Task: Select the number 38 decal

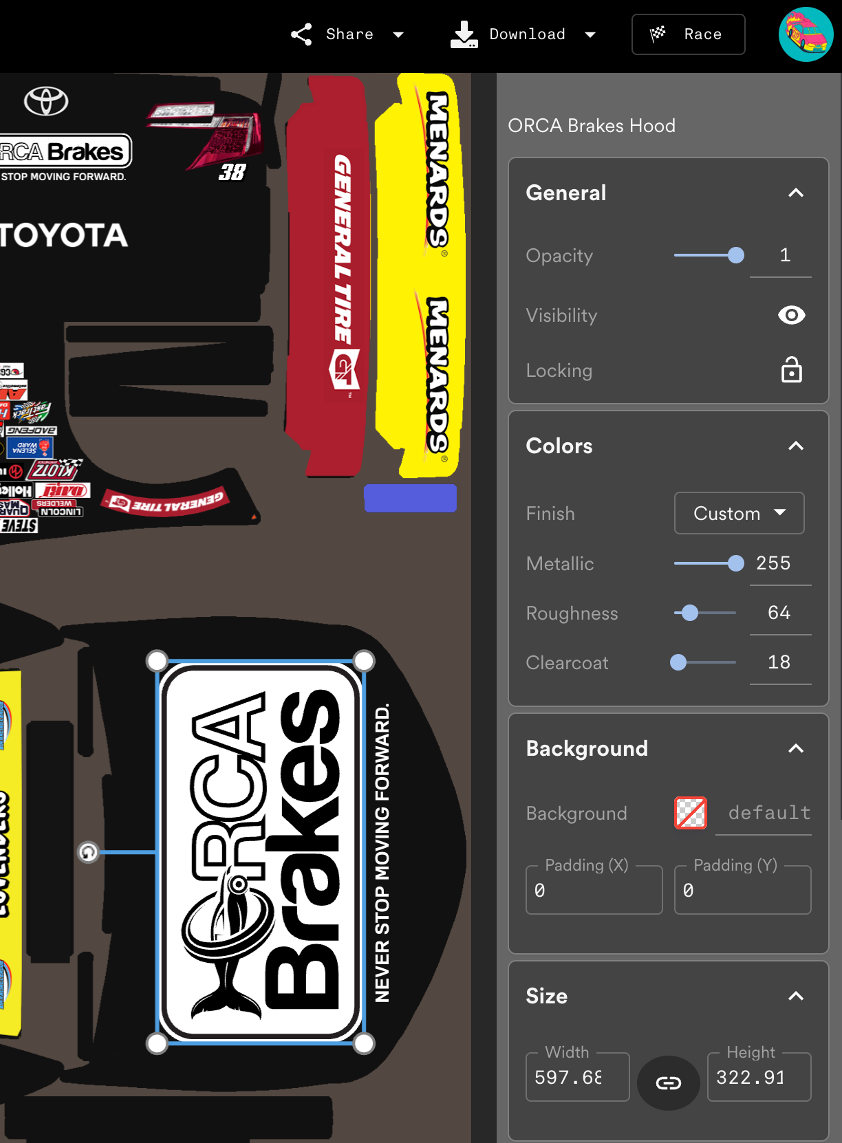Action: [232, 172]
